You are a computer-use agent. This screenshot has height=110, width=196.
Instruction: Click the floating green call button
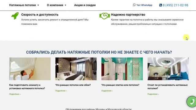(x=191, y=101)
